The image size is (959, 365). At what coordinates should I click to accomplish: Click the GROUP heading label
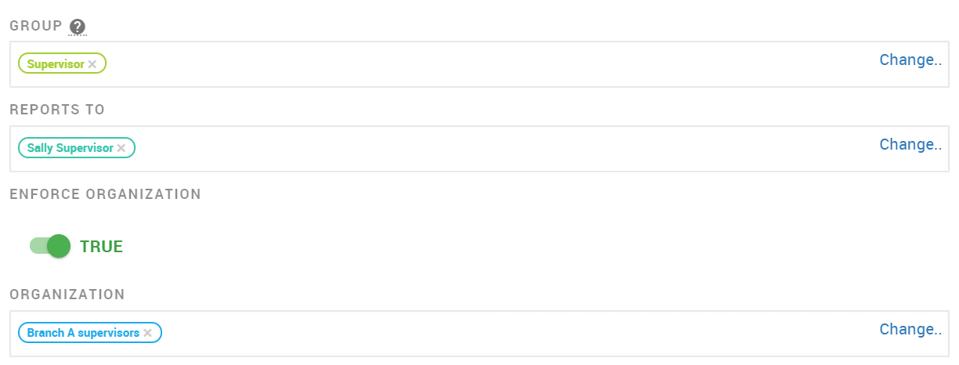coord(36,26)
